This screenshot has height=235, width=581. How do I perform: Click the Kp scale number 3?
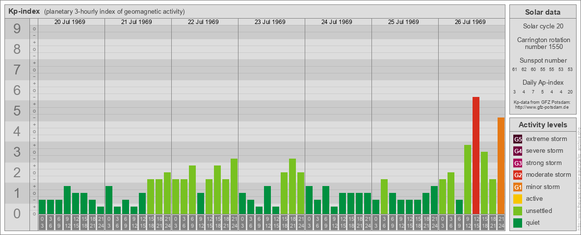[x=17, y=152]
